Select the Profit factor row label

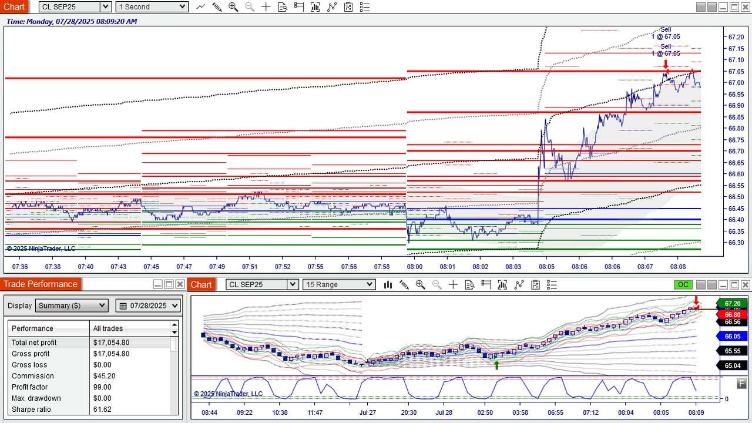click(x=30, y=387)
